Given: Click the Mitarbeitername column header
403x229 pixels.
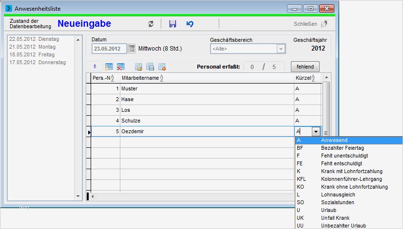Looking at the screenshot, I should click(x=207, y=78).
